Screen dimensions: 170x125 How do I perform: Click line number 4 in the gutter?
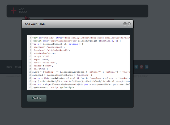pos(30,38)
